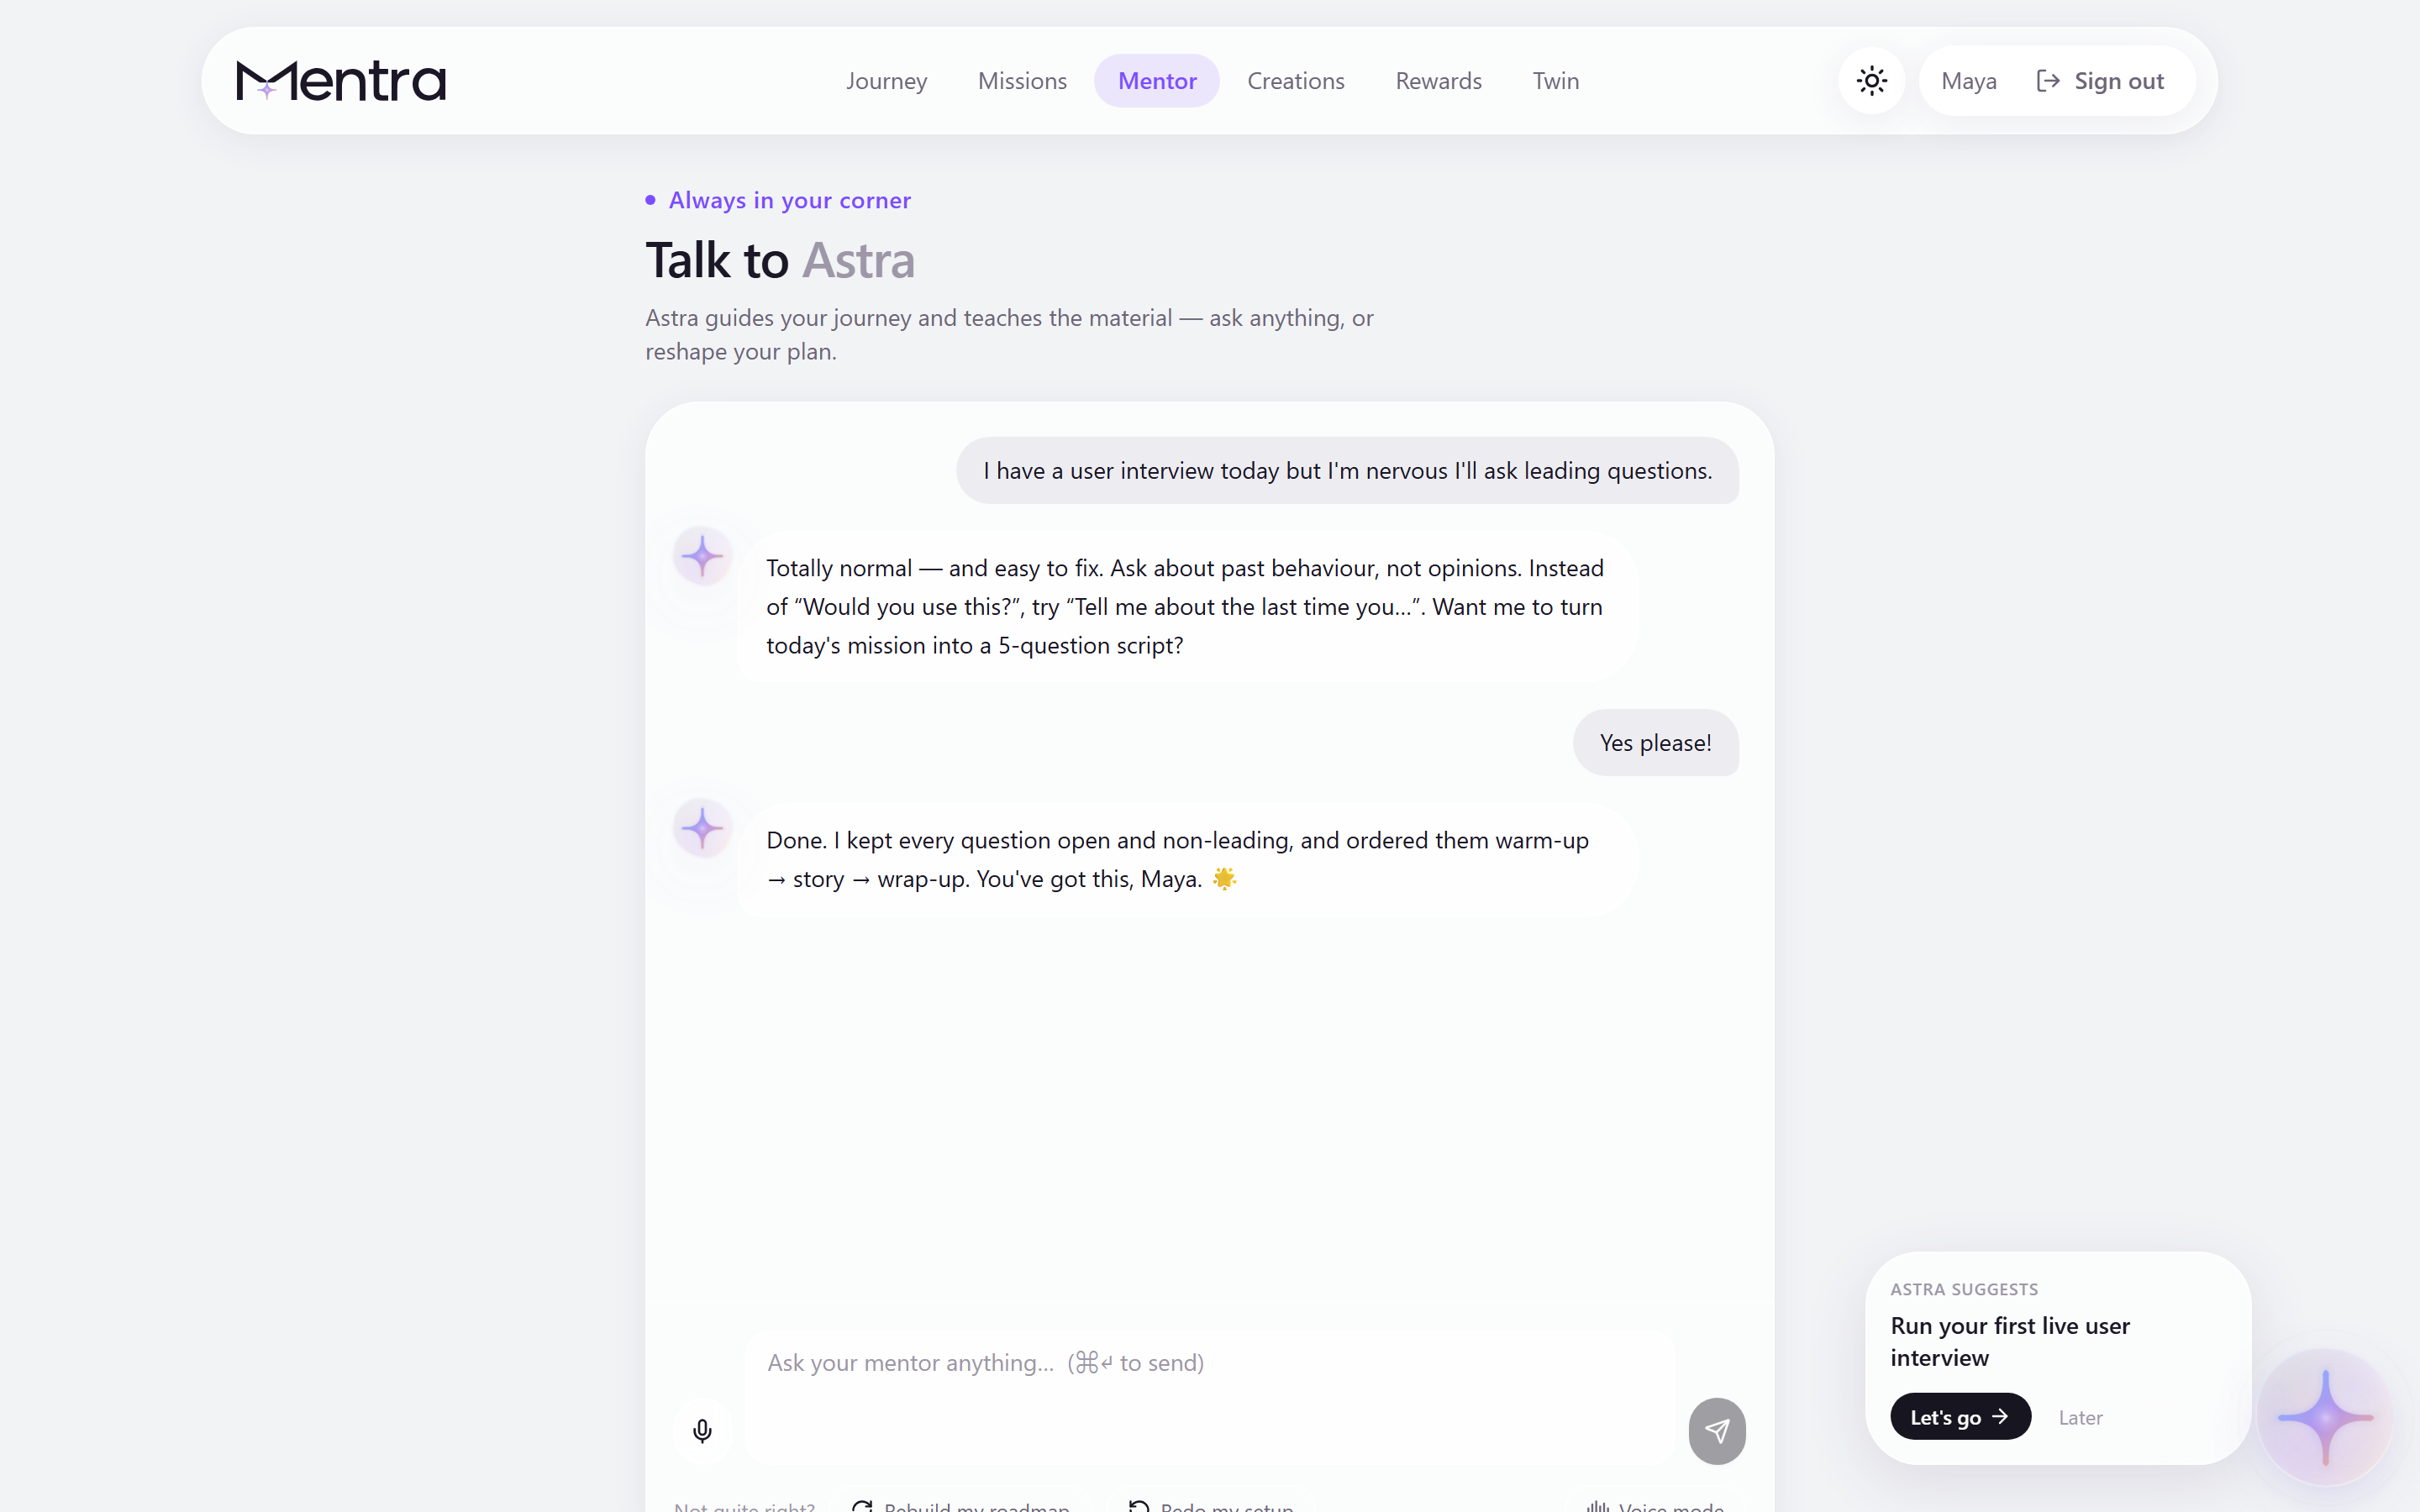The height and width of the screenshot is (1512, 2420).
Task: Click Astra's 'Done. I kept every question open' reply
Action: click(x=1187, y=860)
